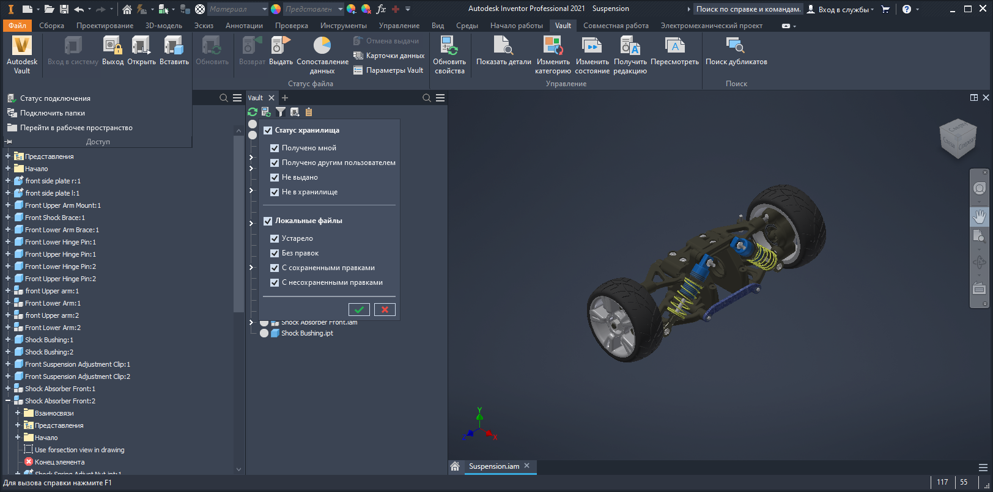The height and width of the screenshot is (492, 993).
Task: Click the filter funnel icon in Vault panel
Action: point(281,112)
